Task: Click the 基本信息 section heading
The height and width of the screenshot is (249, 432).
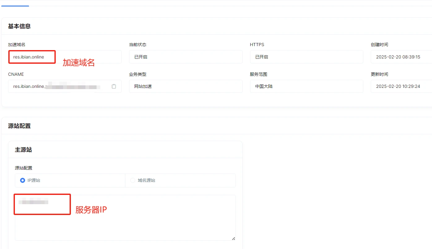Action: pyautogui.click(x=19, y=26)
